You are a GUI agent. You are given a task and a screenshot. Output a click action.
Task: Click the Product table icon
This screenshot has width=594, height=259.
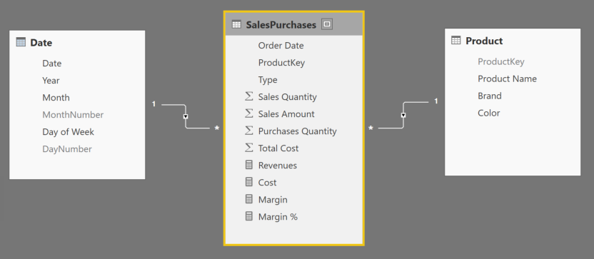[x=455, y=40]
